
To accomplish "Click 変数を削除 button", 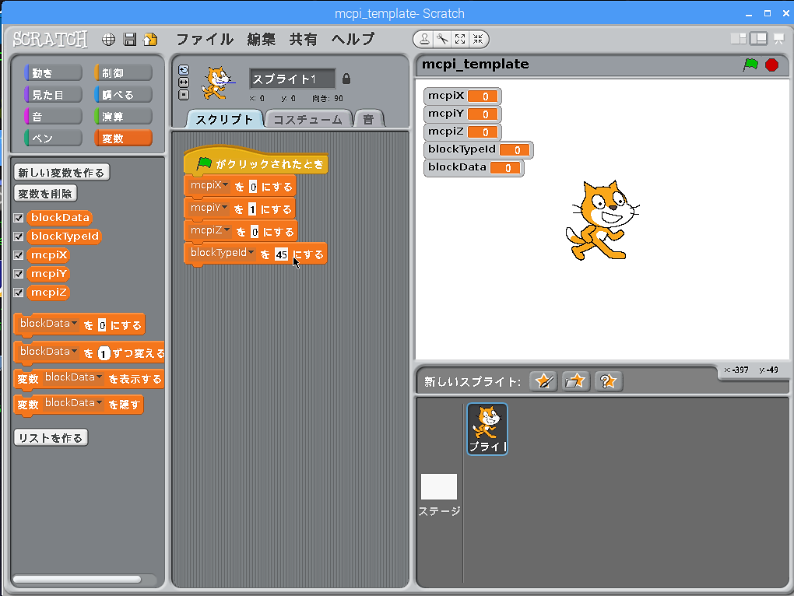I will 45,194.
